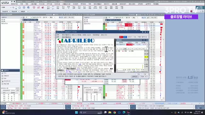Toggle 업종종목코드 검색시 checkbox in left window

[x=2, y=90]
